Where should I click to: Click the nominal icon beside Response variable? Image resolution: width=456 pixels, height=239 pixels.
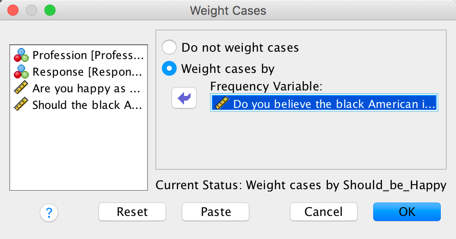pos(21,72)
